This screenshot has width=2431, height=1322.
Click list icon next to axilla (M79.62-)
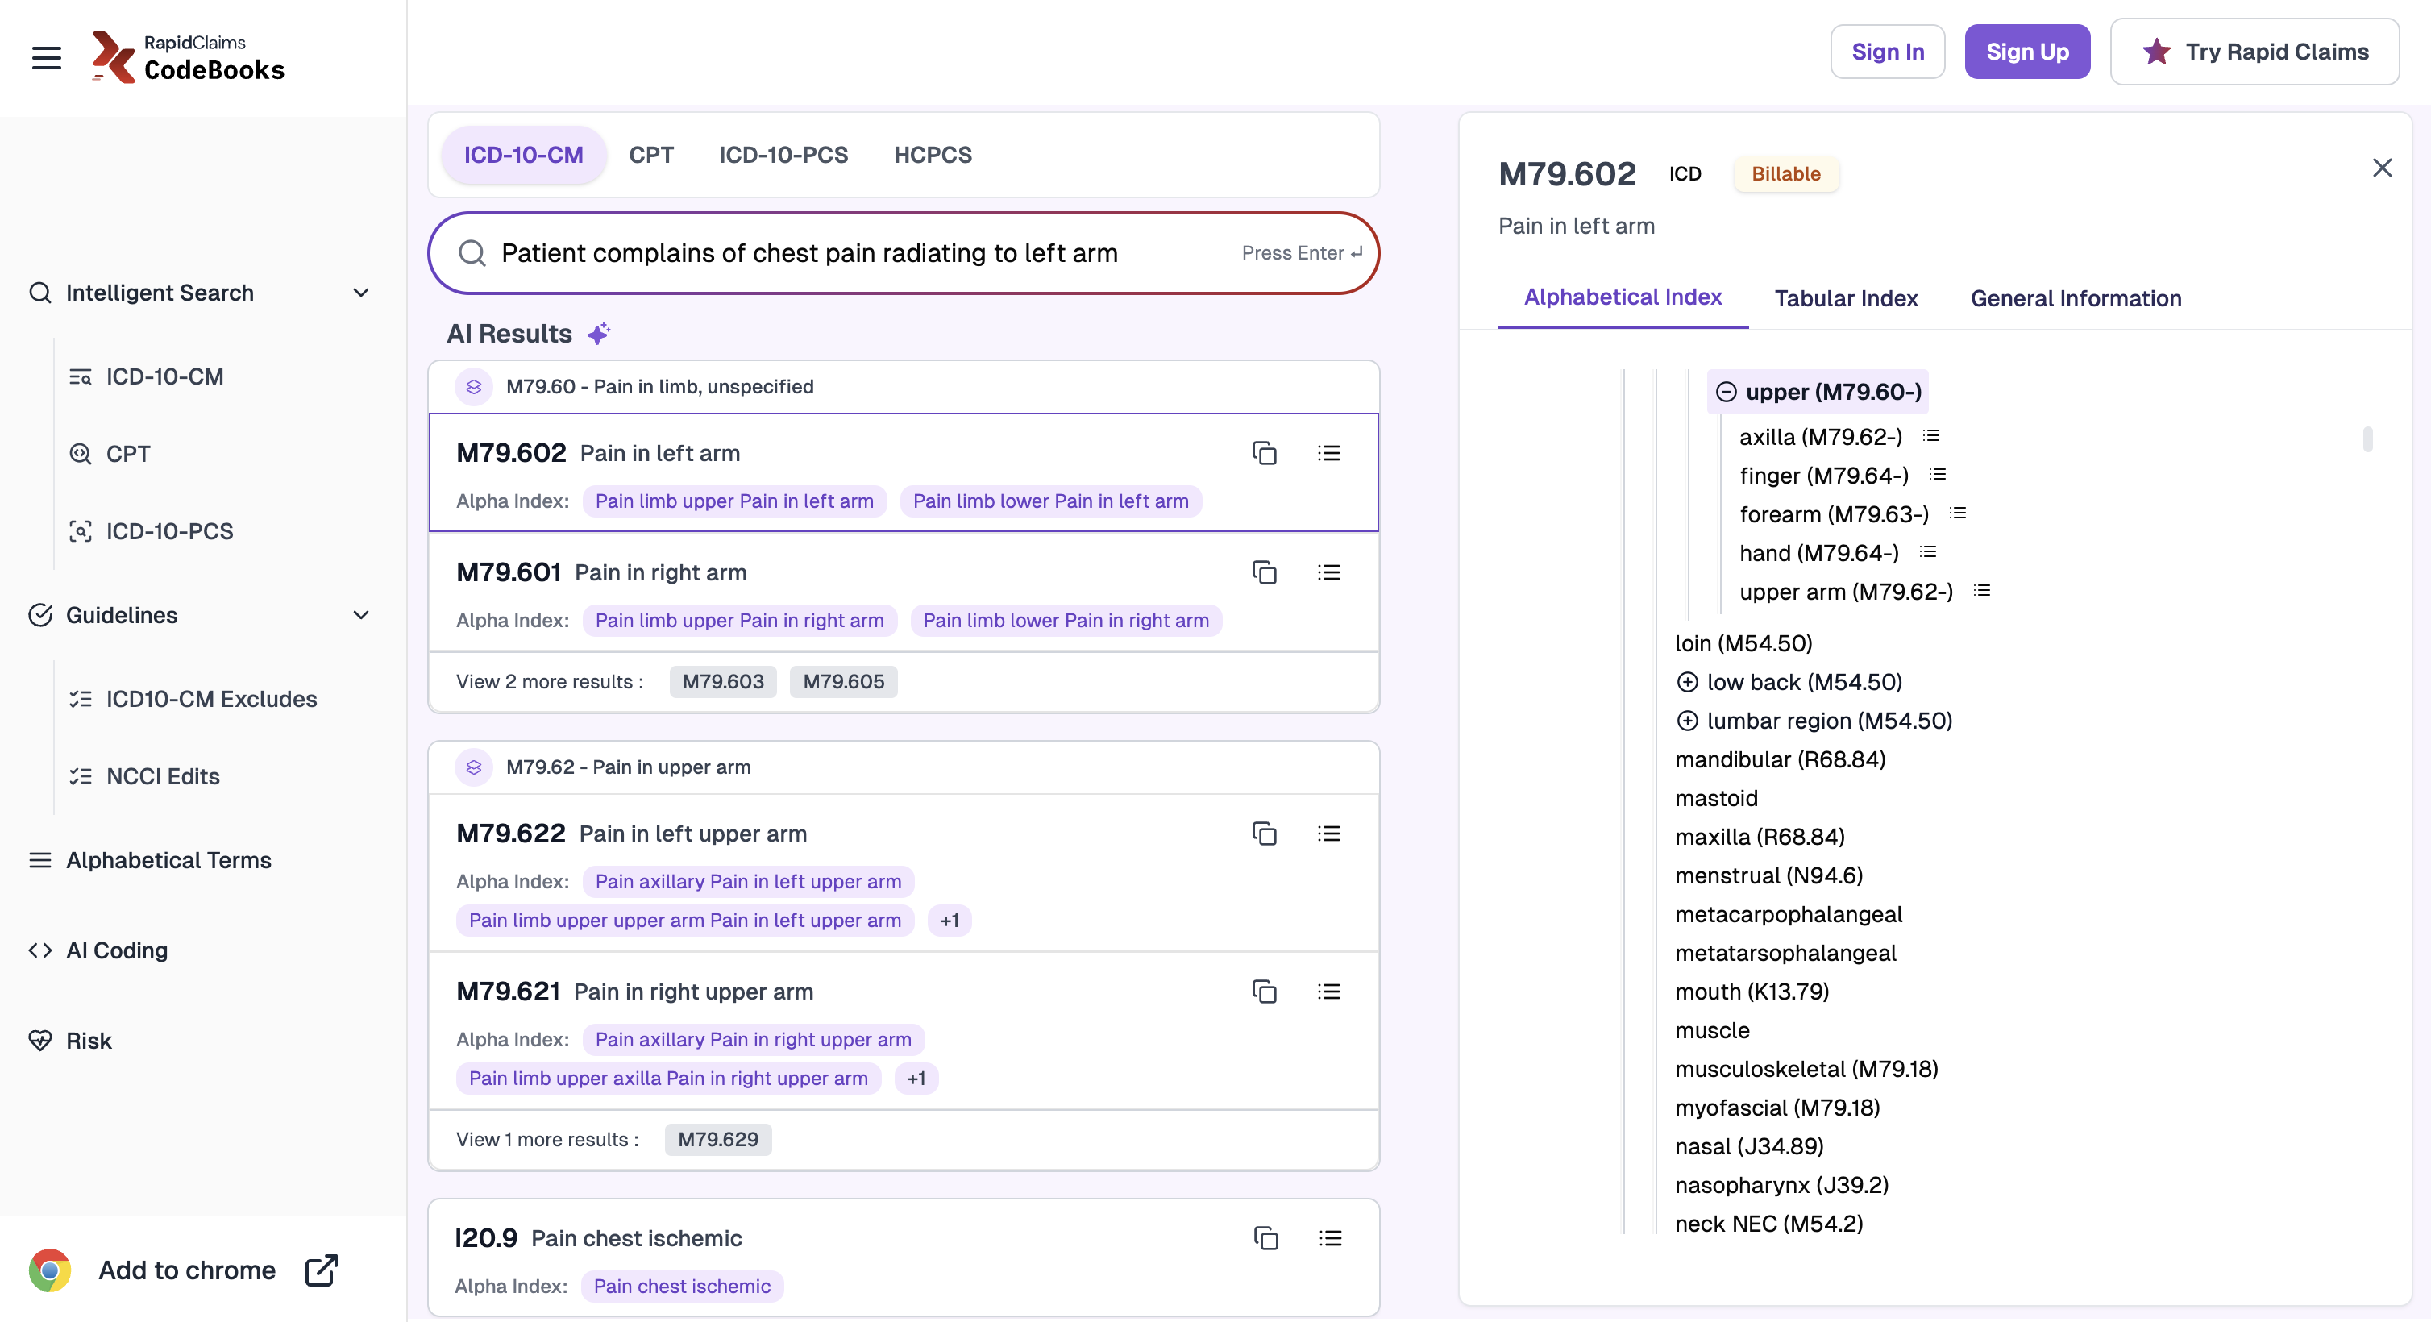[1930, 436]
